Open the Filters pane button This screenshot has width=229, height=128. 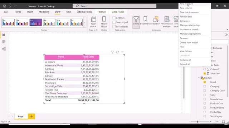136,22
